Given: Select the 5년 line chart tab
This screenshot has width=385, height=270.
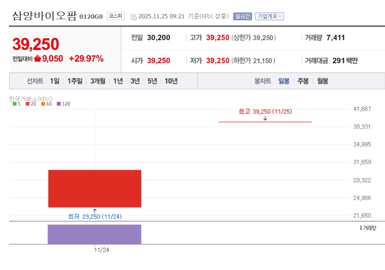Looking at the screenshot, I should [152, 81].
